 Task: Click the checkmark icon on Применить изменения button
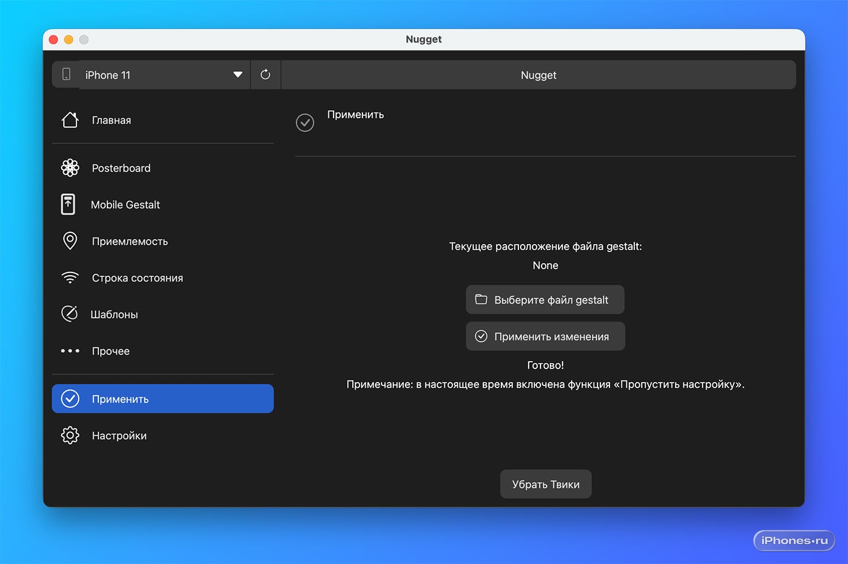pyautogui.click(x=481, y=336)
